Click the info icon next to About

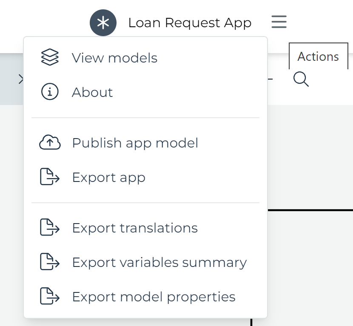pyautogui.click(x=50, y=92)
